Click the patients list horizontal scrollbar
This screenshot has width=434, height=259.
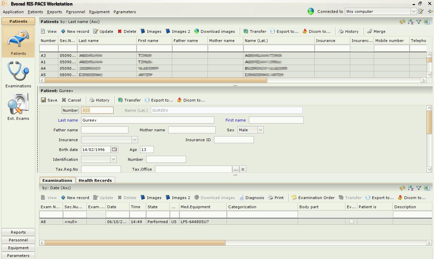tap(156, 80)
